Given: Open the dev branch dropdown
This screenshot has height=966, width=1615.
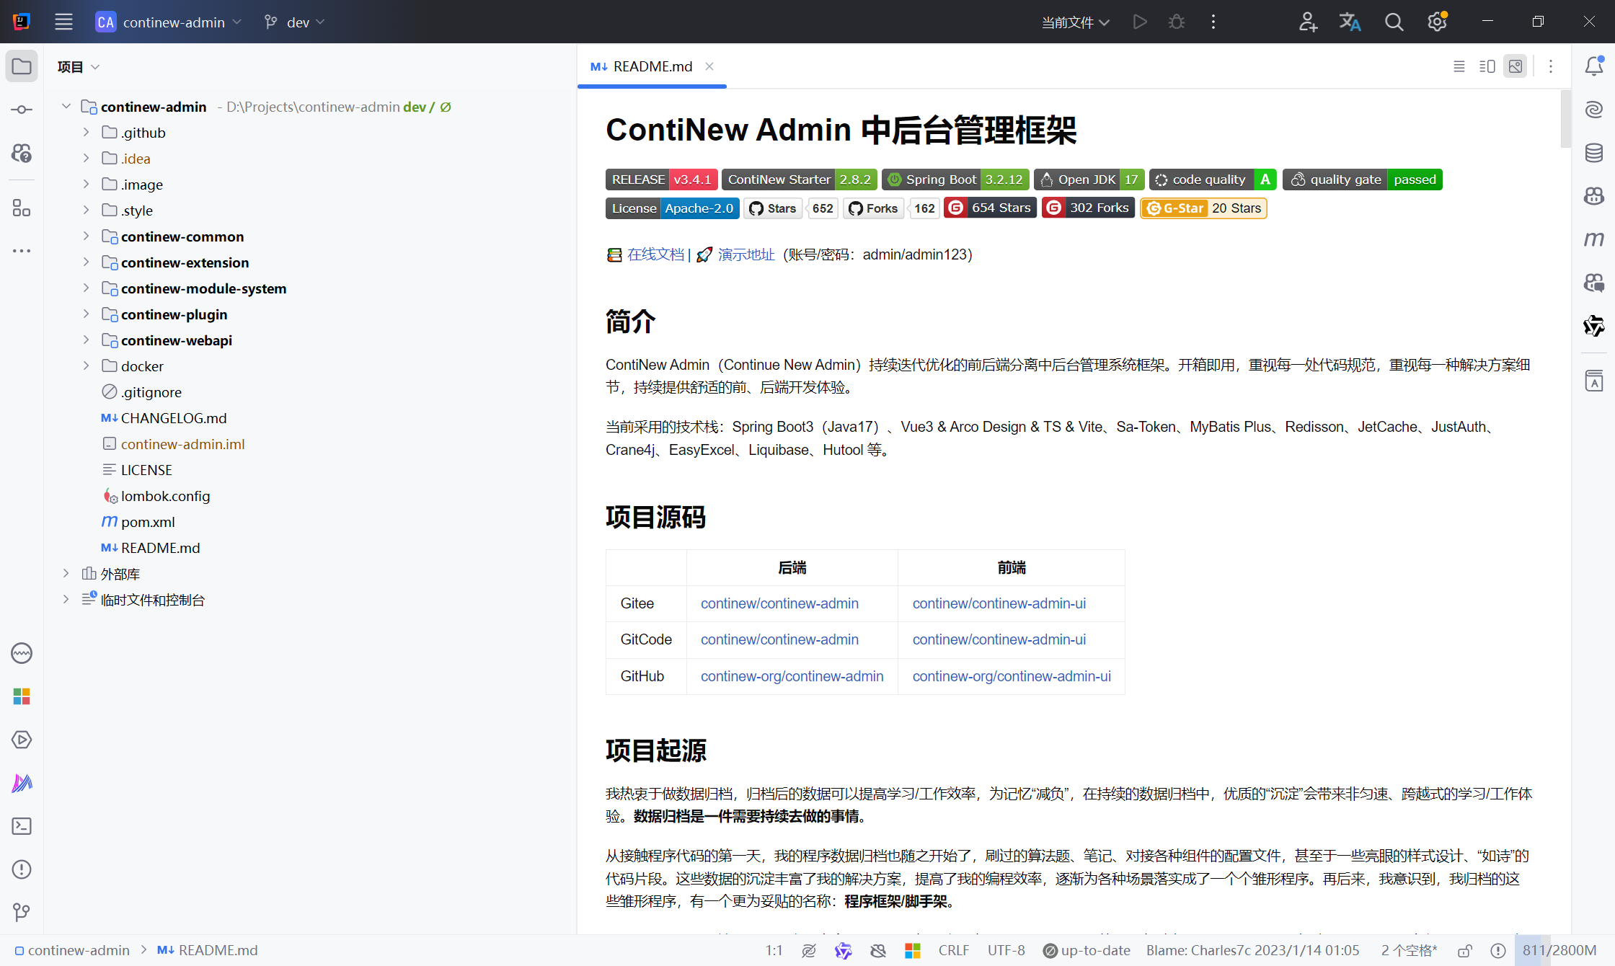Looking at the screenshot, I should tap(295, 22).
